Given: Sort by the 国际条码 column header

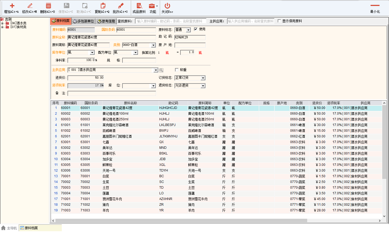Looking at the screenshot, I should (91, 103).
